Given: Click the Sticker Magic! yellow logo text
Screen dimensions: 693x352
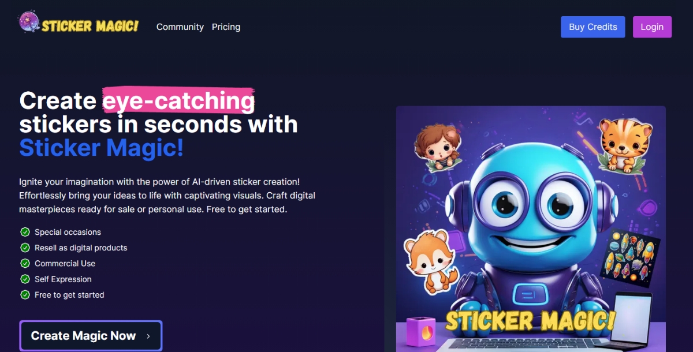Looking at the screenshot, I should pos(90,25).
